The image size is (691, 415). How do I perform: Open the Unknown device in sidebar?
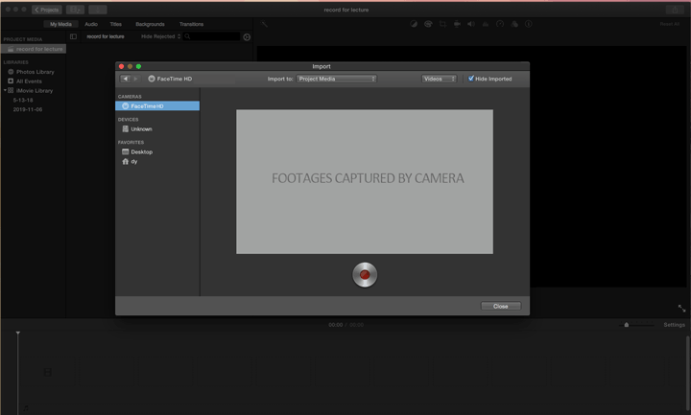(x=141, y=128)
